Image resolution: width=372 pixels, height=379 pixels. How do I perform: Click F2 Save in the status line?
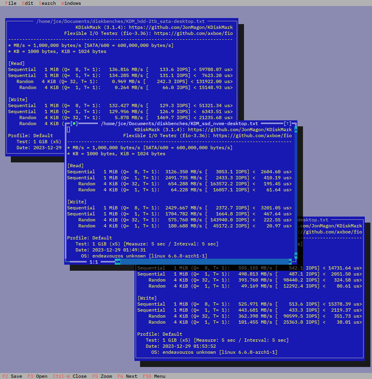click(x=12, y=376)
